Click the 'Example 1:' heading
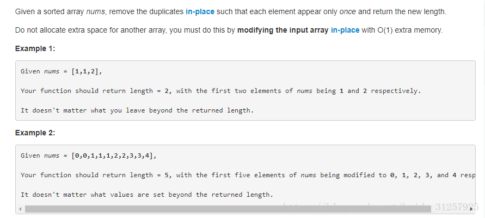This screenshot has height=218, width=485. (x=35, y=48)
